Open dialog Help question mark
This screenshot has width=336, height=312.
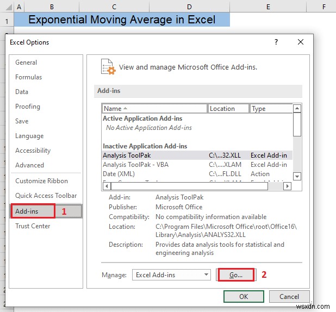pos(276,42)
